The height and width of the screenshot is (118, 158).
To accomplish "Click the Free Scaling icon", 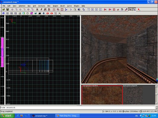I will point(89,10).
